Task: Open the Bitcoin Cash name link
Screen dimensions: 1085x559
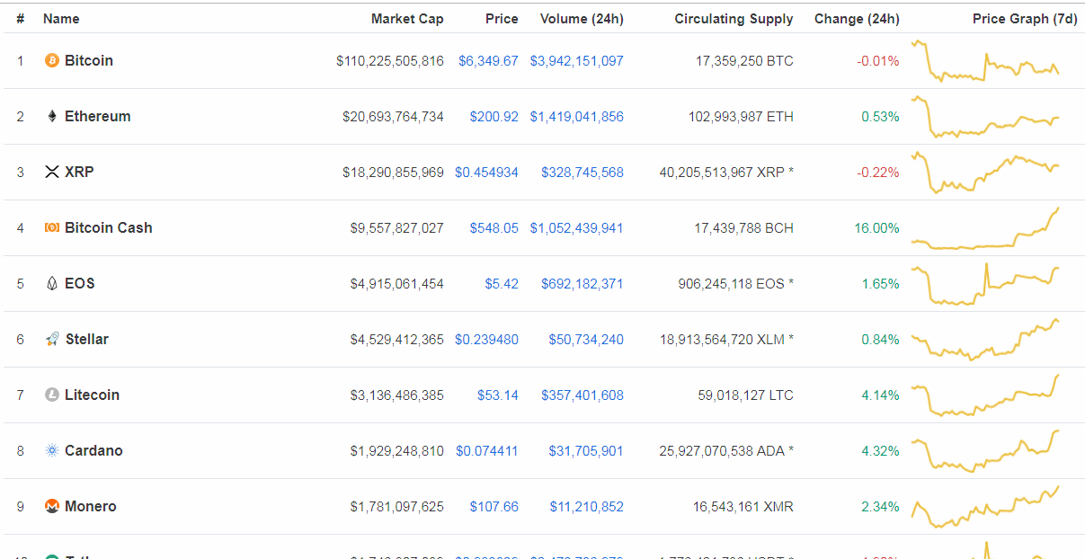Action: click(109, 228)
